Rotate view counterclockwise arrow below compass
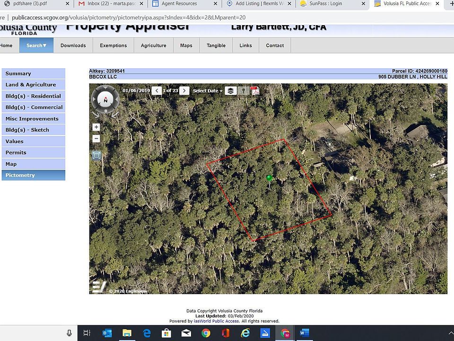The width and height of the screenshot is (454, 341). coord(96,115)
